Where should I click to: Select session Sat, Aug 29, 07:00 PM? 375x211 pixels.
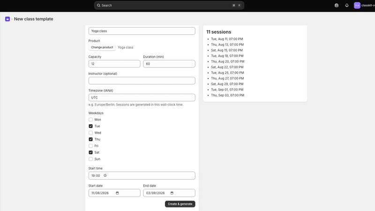click(227, 84)
